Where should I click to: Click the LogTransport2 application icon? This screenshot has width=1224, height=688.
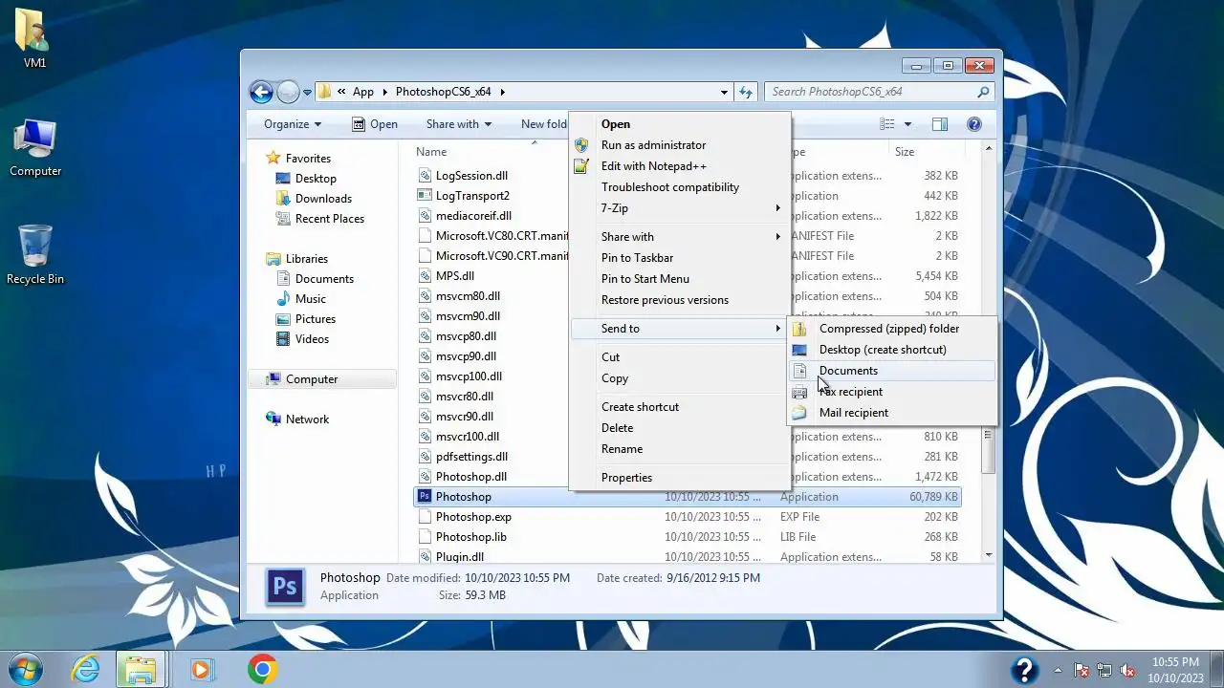426,196
